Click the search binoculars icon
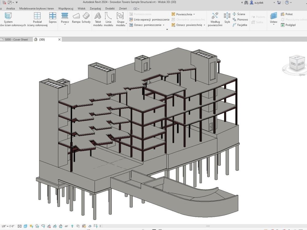This screenshot has width=307, height=230. tap(246, 2)
